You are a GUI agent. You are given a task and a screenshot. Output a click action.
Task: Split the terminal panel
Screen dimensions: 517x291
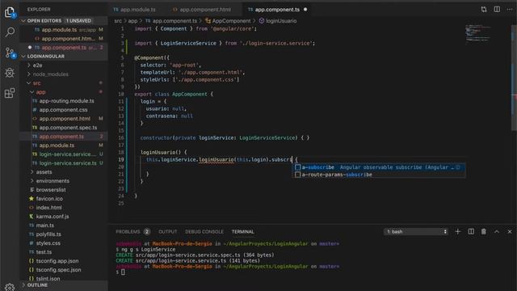pos(471,232)
